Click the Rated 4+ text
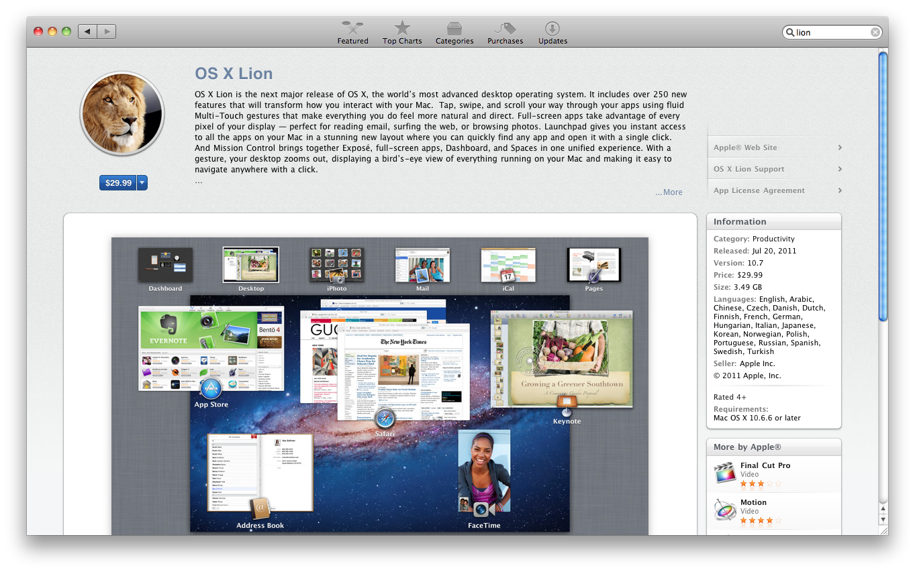Screen dimensions: 915x572 click(x=730, y=397)
